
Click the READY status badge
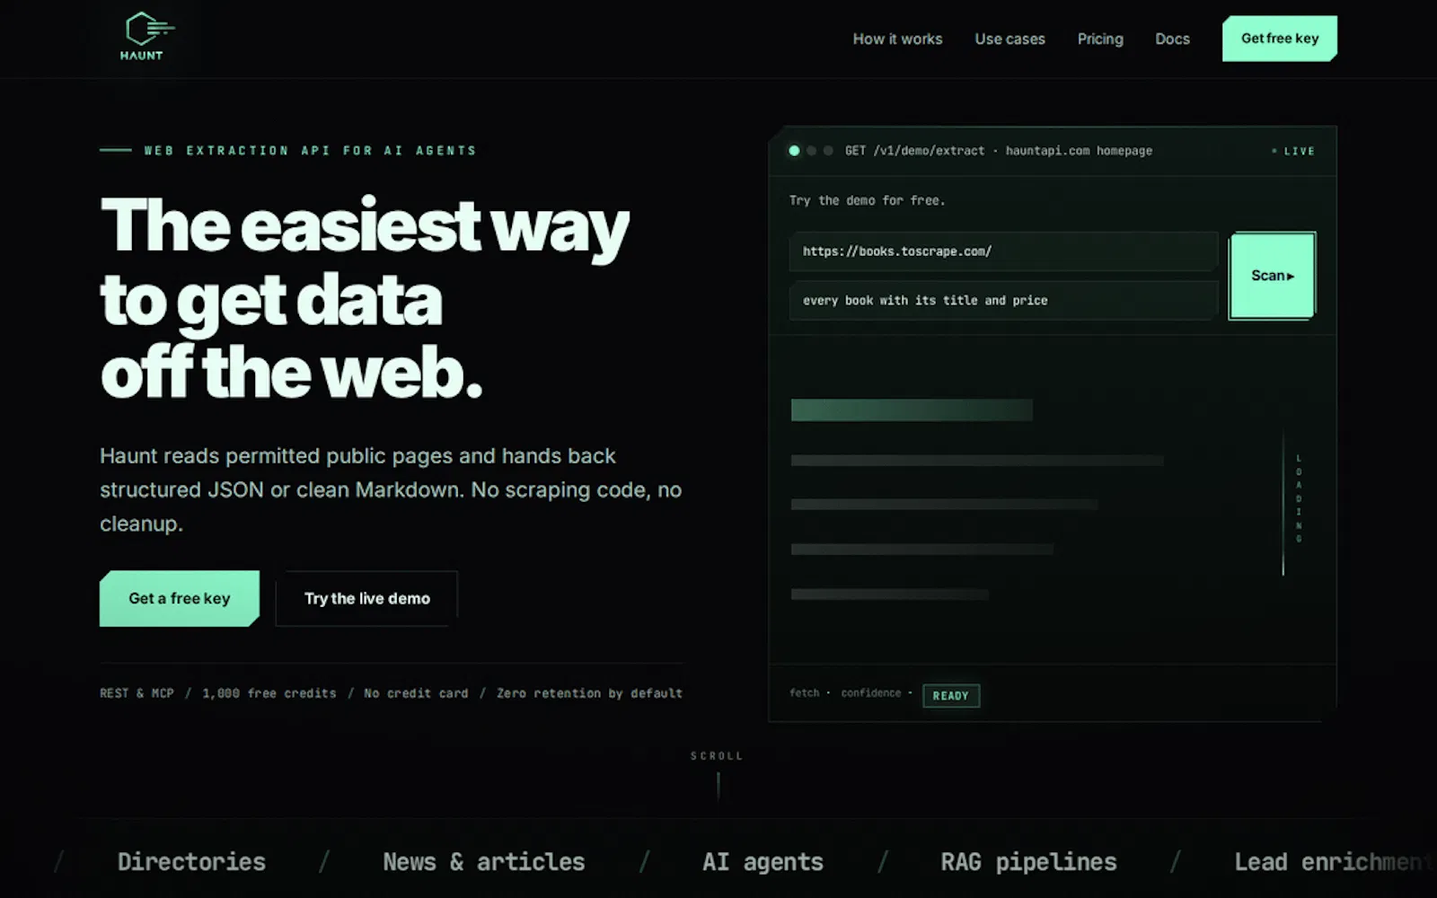coord(951,696)
